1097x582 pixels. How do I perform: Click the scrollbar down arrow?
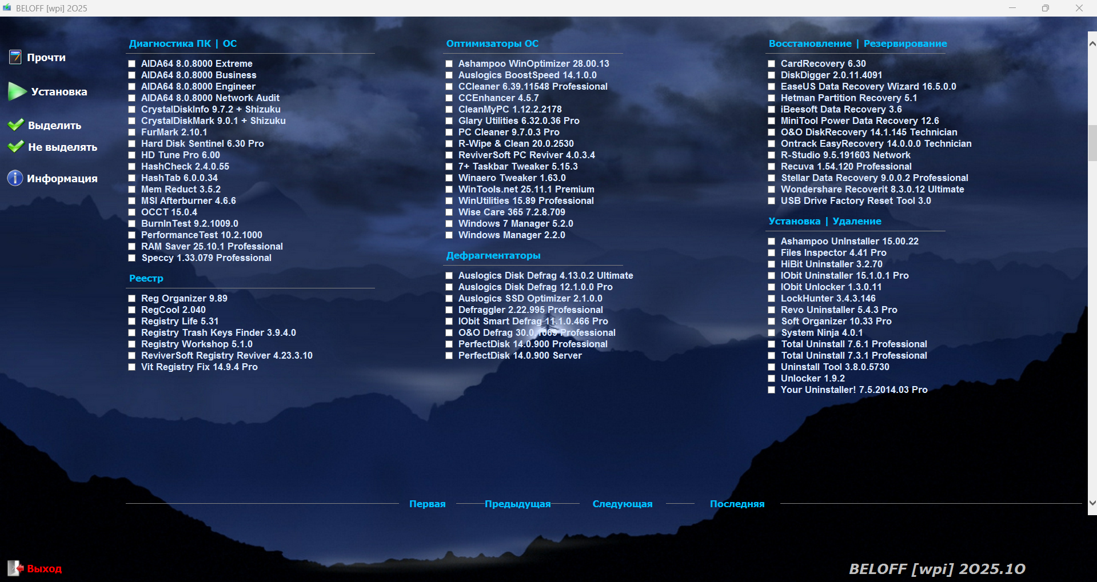[1092, 503]
